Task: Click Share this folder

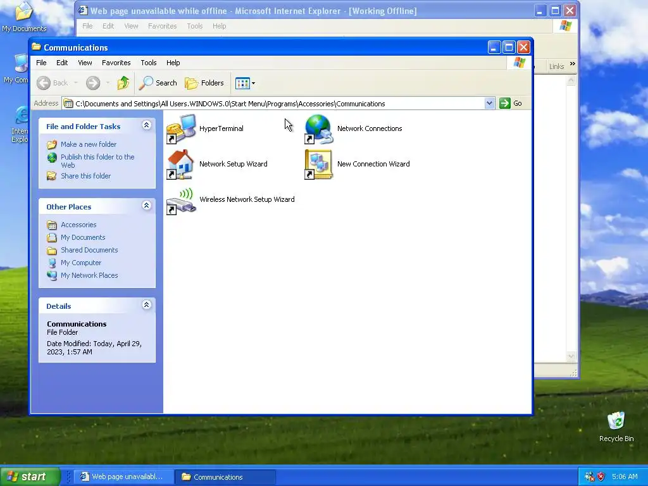Action: click(85, 176)
